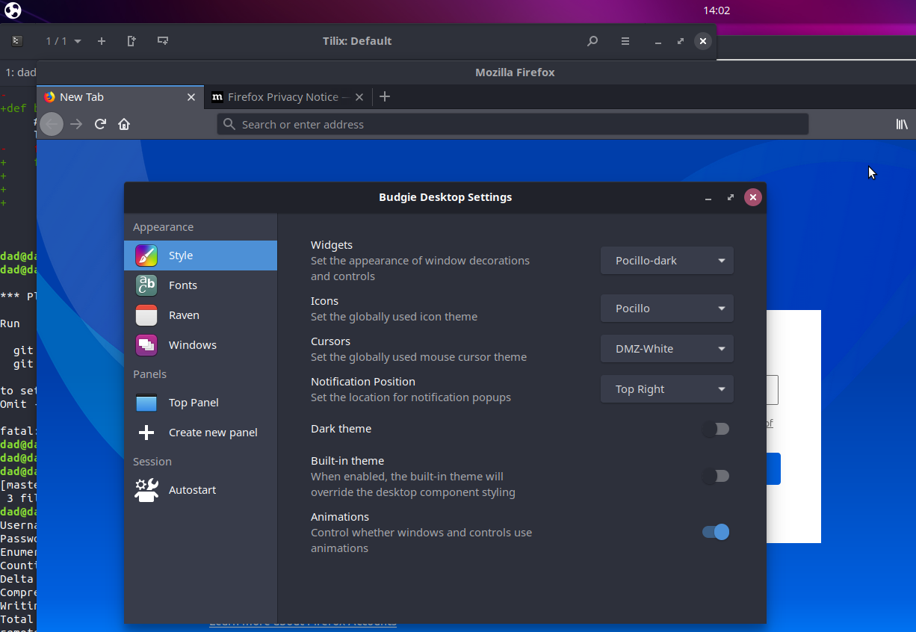Disable the Animations switch

[x=716, y=532]
